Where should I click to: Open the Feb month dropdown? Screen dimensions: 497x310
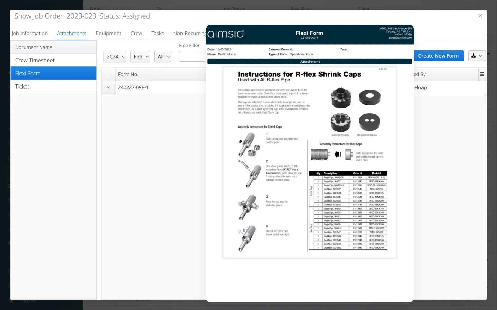(140, 57)
